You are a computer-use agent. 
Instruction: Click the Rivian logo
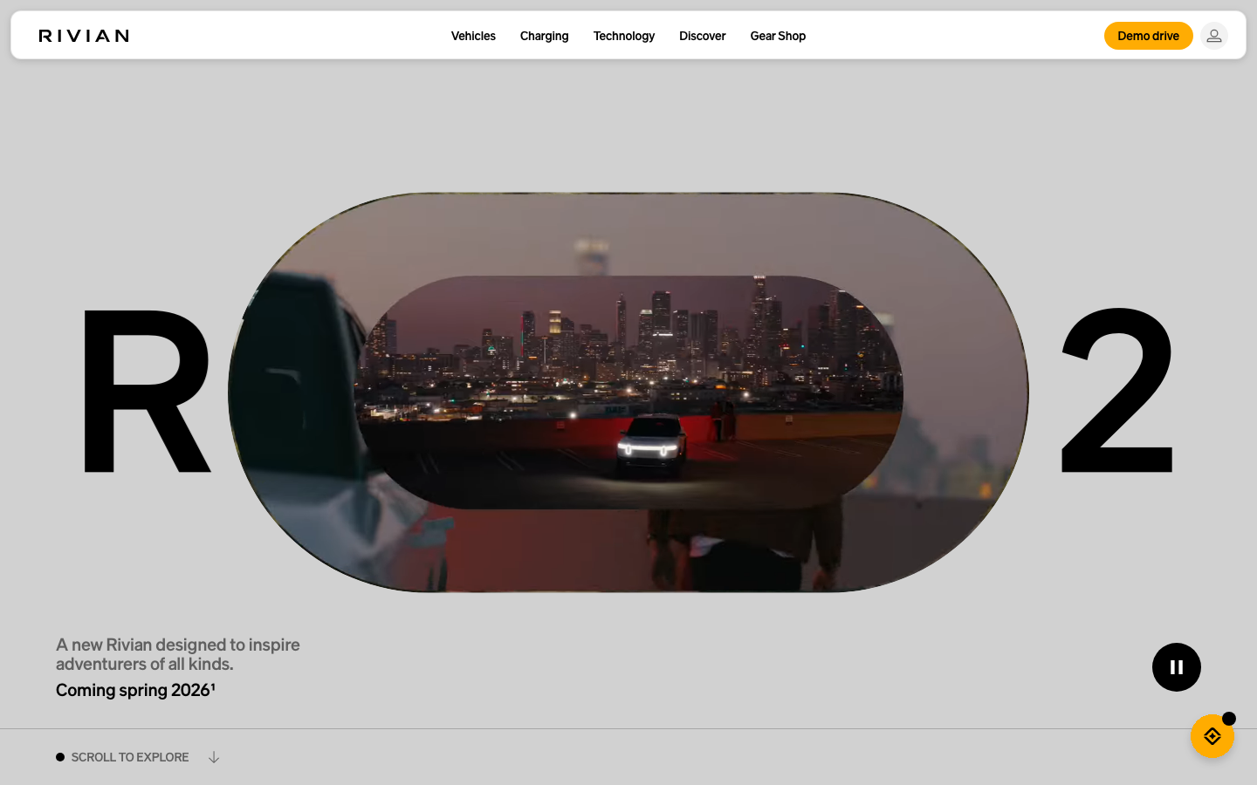pos(84,36)
